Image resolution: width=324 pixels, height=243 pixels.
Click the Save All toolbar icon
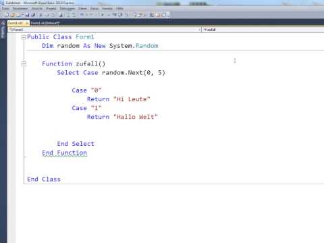point(33,15)
